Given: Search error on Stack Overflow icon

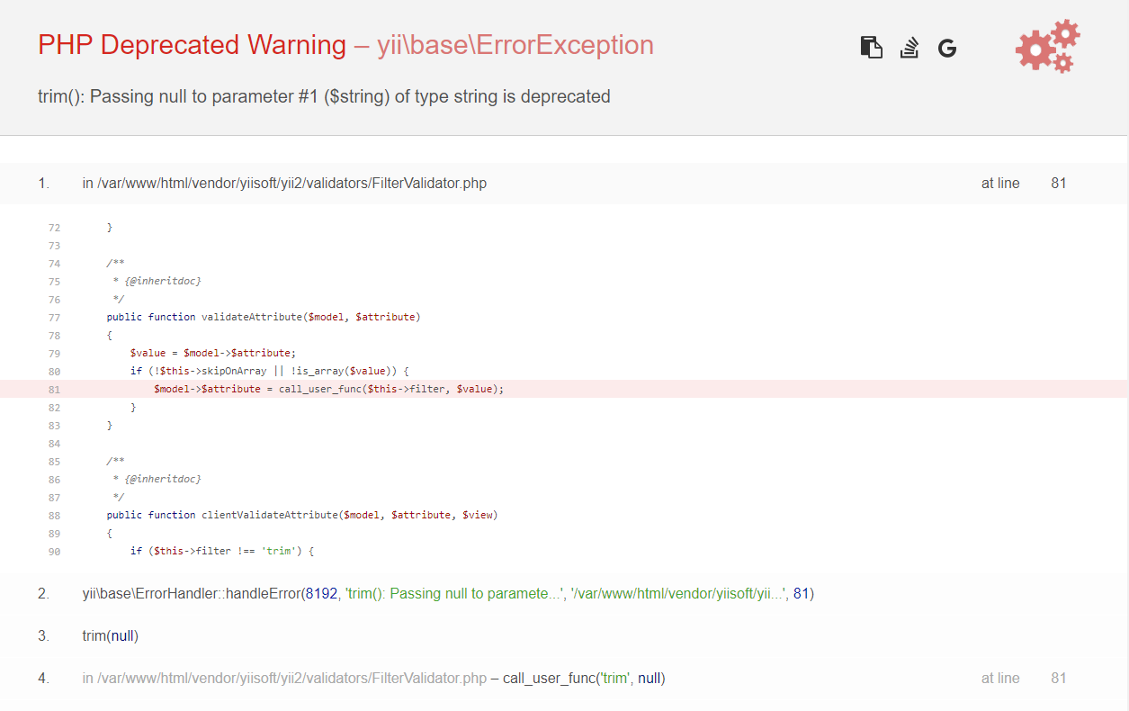Looking at the screenshot, I should tap(909, 48).
